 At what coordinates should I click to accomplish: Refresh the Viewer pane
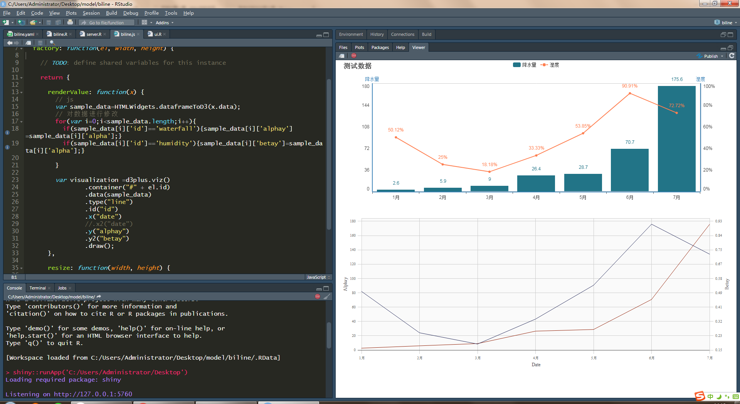[x=732, y=56]
